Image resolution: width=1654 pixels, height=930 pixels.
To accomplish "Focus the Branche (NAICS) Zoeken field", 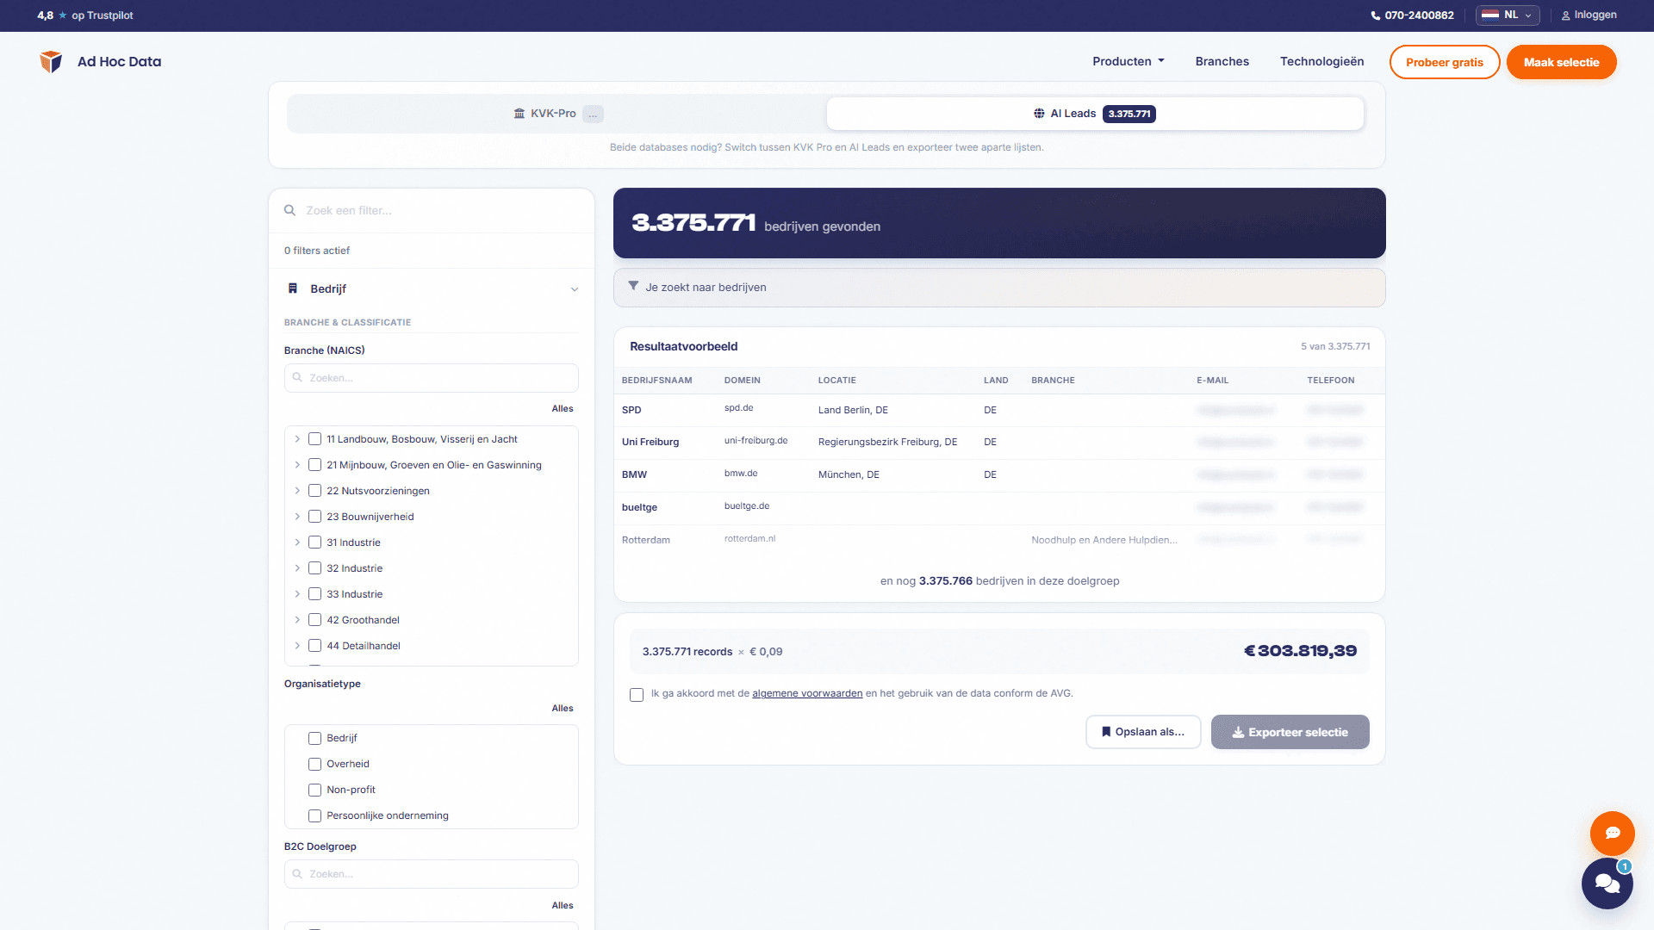I will pos(432,378).
